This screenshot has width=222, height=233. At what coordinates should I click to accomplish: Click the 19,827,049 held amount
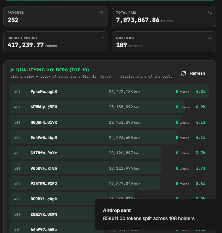(125, 184)
